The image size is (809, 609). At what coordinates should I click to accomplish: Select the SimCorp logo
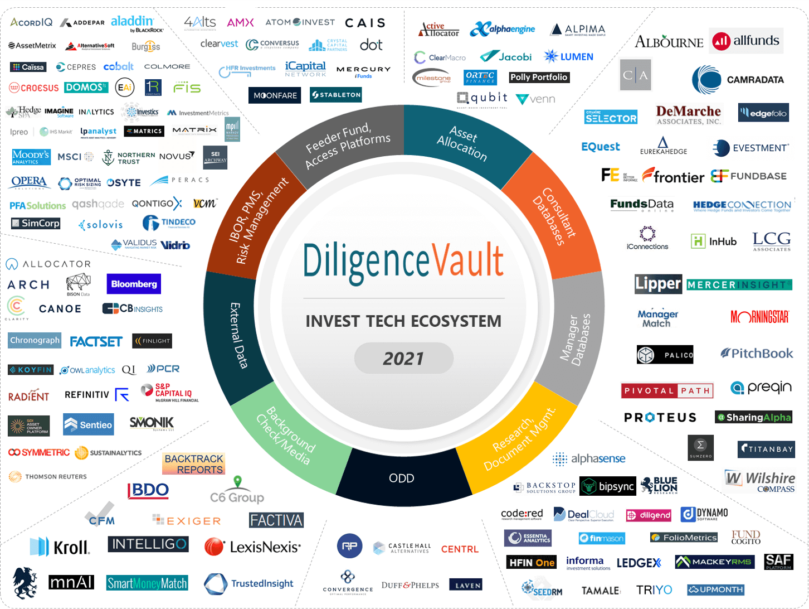pos(36,223)
